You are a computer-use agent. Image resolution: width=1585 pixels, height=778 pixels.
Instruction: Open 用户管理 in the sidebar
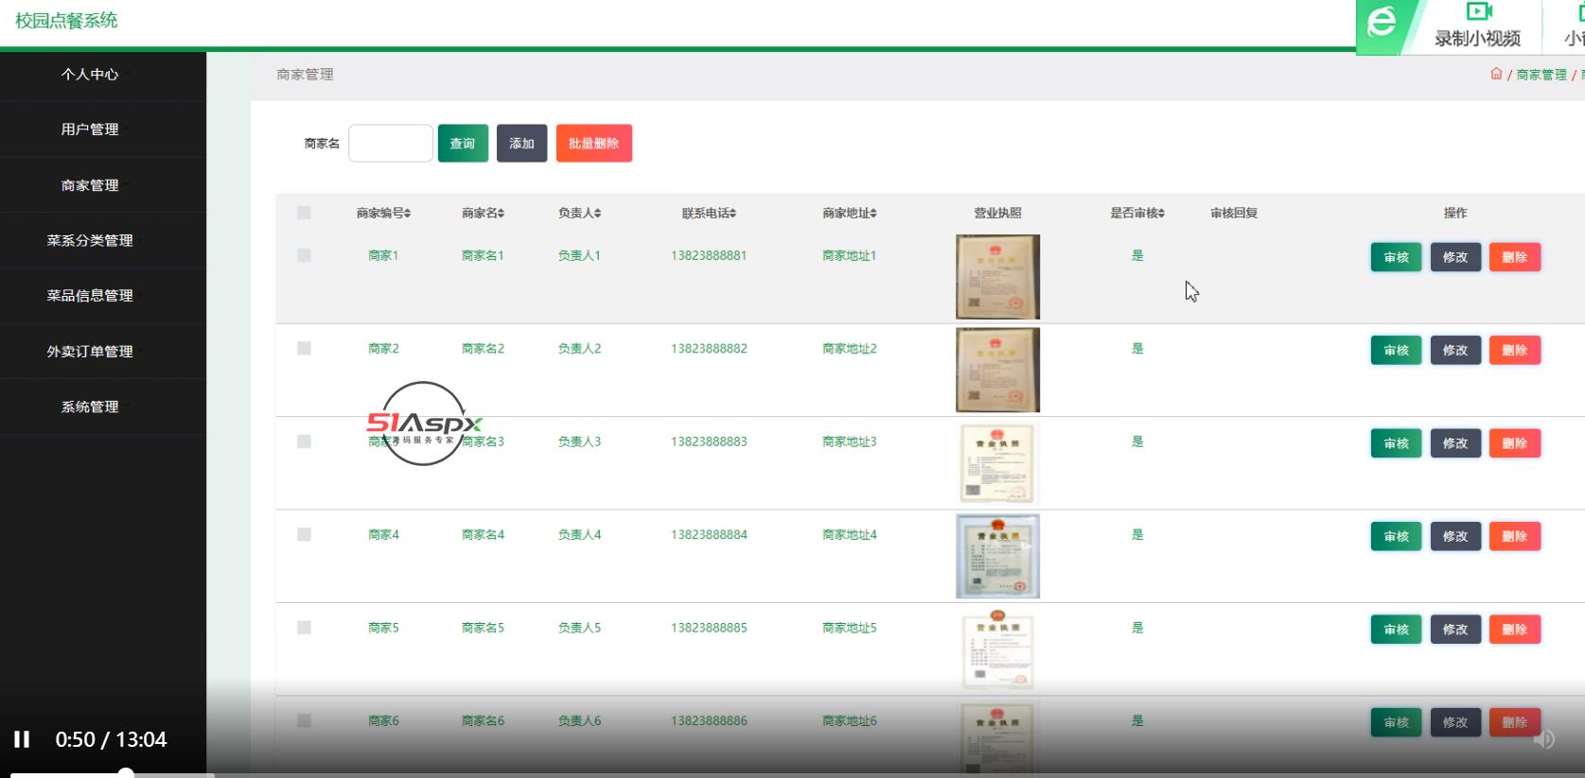point(90,130)
